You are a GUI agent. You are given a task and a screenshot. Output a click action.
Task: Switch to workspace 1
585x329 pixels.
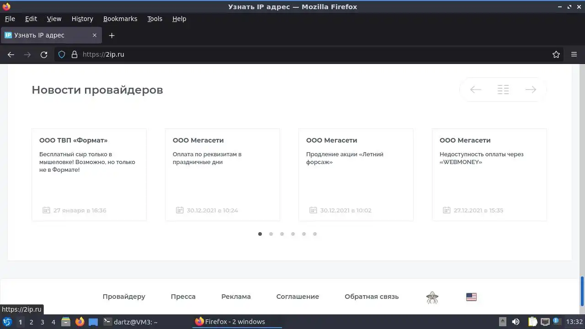tap(20, 322)
